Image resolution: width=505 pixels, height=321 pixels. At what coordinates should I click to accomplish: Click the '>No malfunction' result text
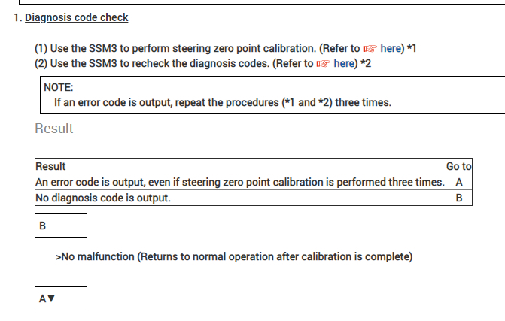tap(234, 257)
